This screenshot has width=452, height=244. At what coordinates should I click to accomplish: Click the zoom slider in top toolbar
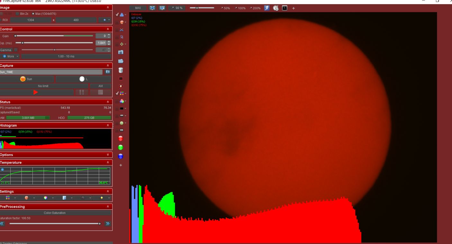(202, 8)
